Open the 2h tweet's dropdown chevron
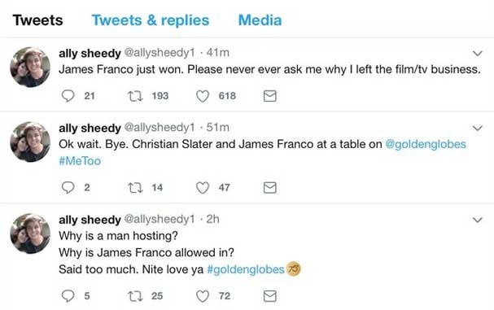The width and height of the screenshot is (494, 310). tap(478, 220)
